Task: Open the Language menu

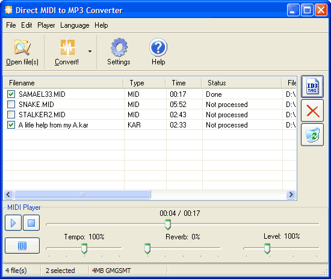Action: tap(75, 25)
